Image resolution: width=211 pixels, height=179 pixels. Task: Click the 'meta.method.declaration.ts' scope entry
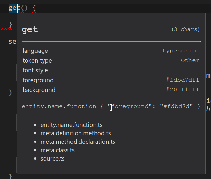click(78, 142)
